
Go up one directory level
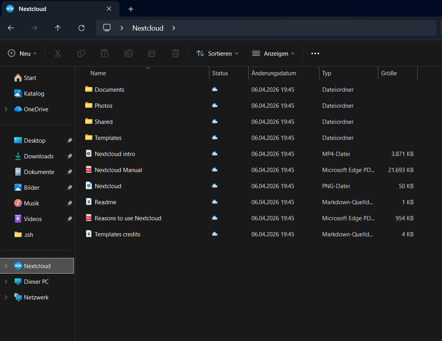pyautogui.click(x=58, y=28)
